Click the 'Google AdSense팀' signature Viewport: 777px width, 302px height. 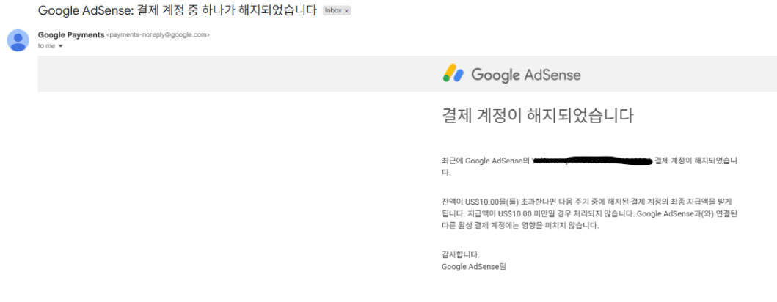point(474,266)
